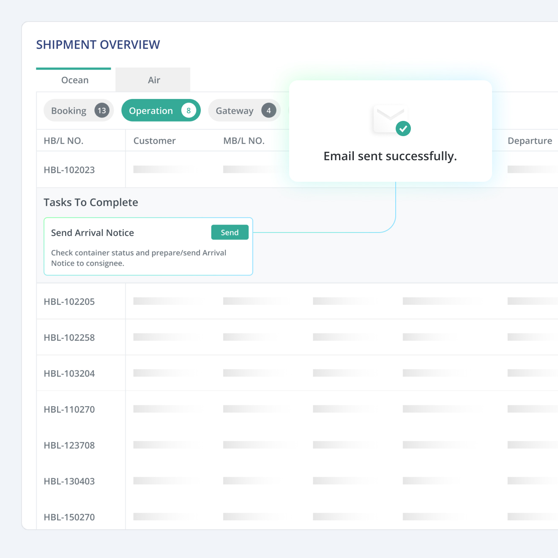Click the Operation count badge 8
This screenshot has width=558, height=558.
click(189, 111)
